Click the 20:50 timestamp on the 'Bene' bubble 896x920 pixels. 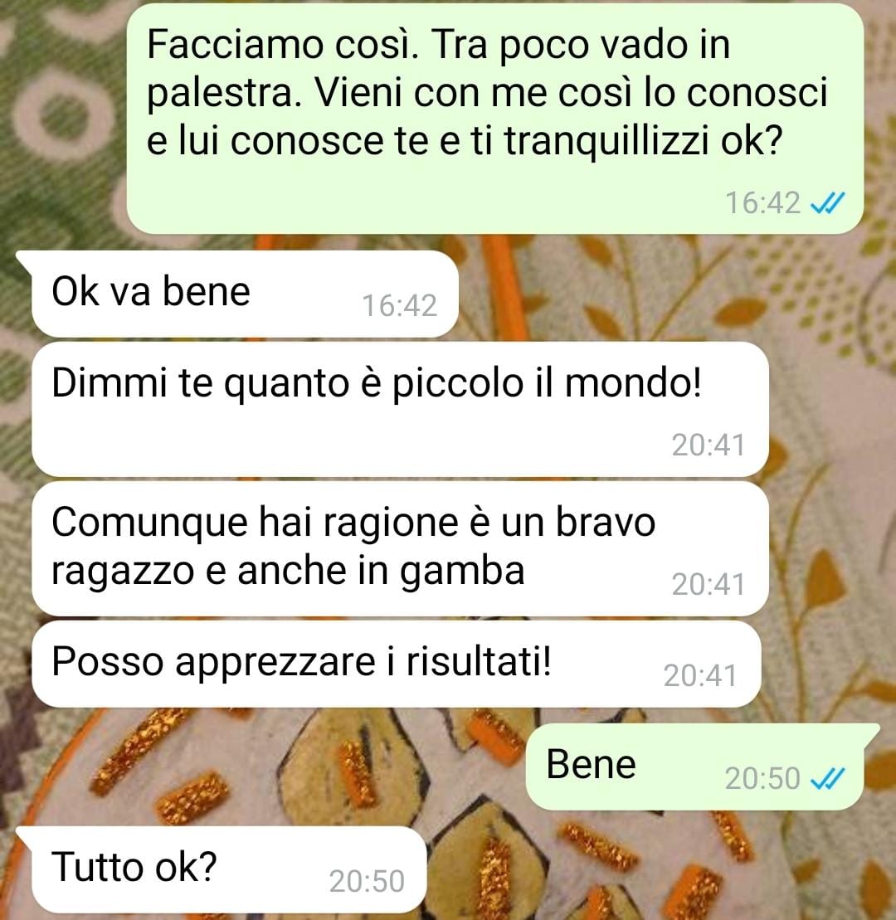tap(762, 779)
